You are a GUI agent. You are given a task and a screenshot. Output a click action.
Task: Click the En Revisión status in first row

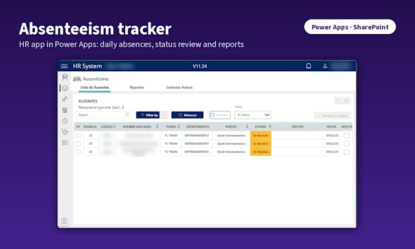coord(261,135)
